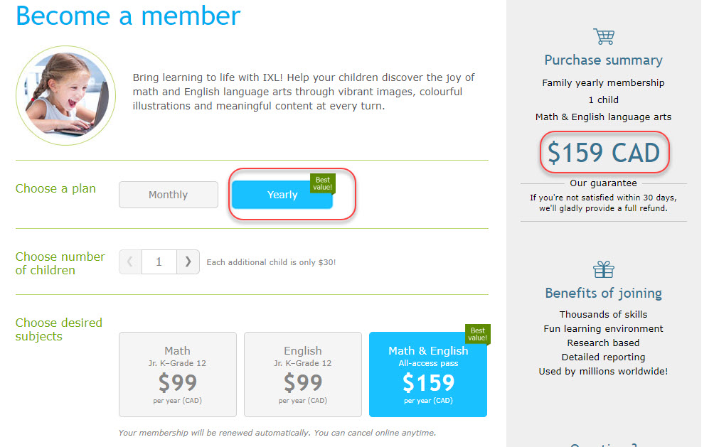Increase the number of children
This screenshot has width=714, height=447.
pos(188,262)
